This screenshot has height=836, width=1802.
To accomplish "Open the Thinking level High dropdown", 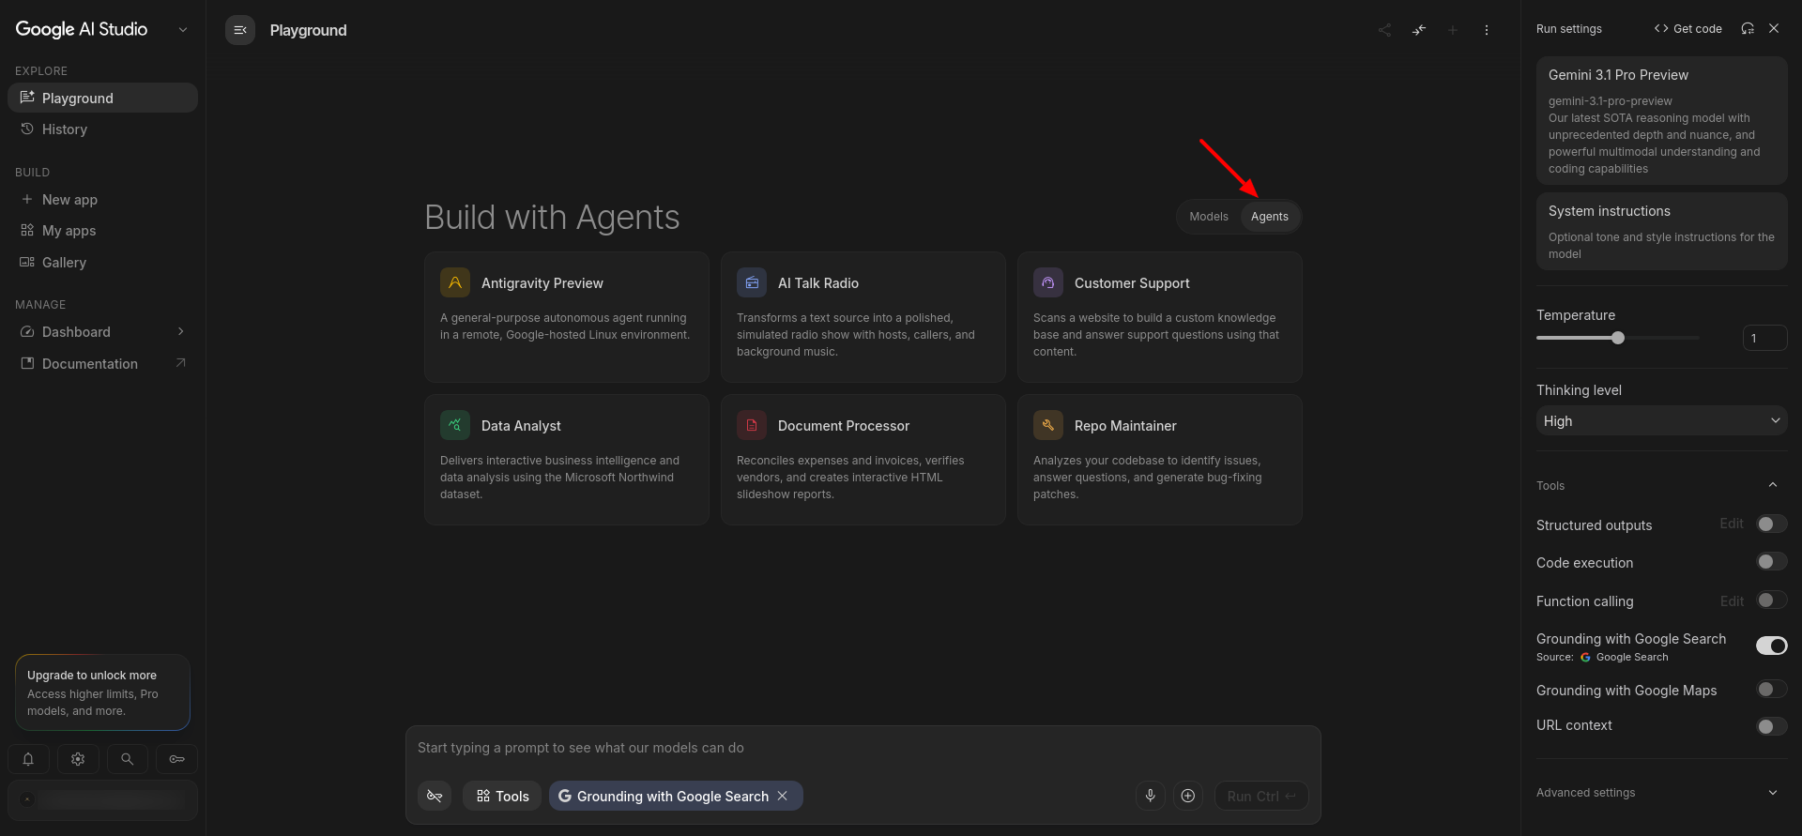I will pos(1661,420).
